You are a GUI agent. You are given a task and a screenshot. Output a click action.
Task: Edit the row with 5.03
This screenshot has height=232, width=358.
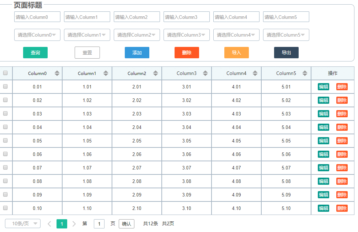point(324,114)
